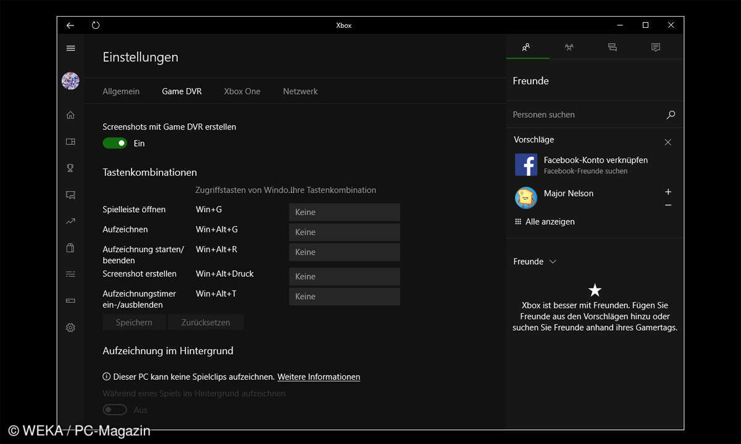Screen dimensions: 741x444
Task: Open Store bag icon in sidebar
Action: [x=70, y=248]
